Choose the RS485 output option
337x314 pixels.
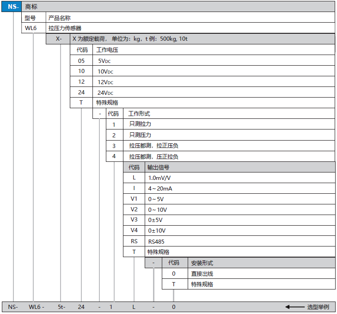[156, 241]
